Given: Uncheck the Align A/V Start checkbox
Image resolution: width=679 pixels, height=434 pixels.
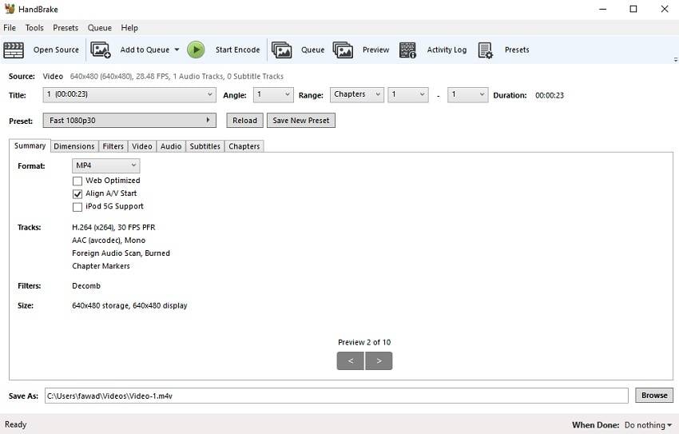Looking at the screenshot, I should 77,193.
